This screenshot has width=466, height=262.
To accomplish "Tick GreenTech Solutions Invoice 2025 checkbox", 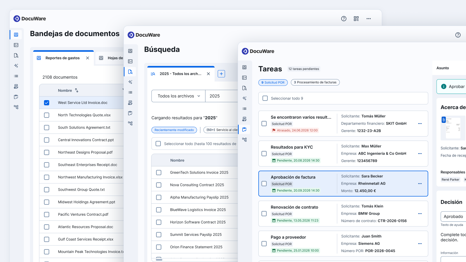I will pyautogui.click(x=159, y=173).
